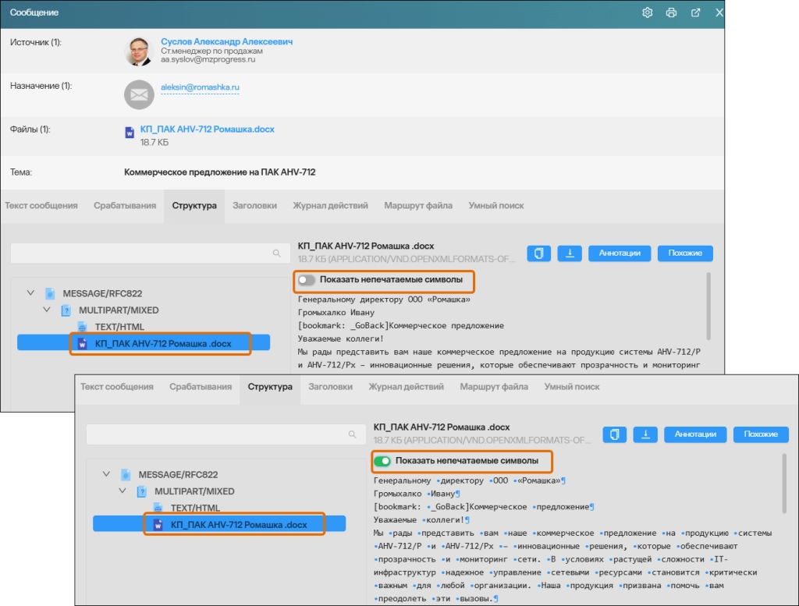
Task: Enable the switched-off non-printable characters toggle
Action: point(307,280)
